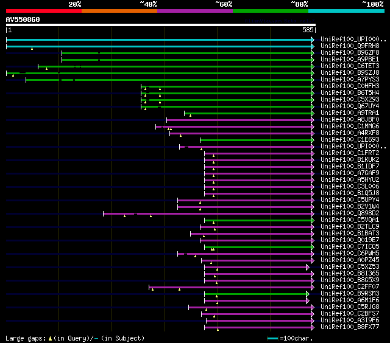Screen dimensions: 390x343
Task: Click the AV550860 query label
Action: (x=23, y=19)
